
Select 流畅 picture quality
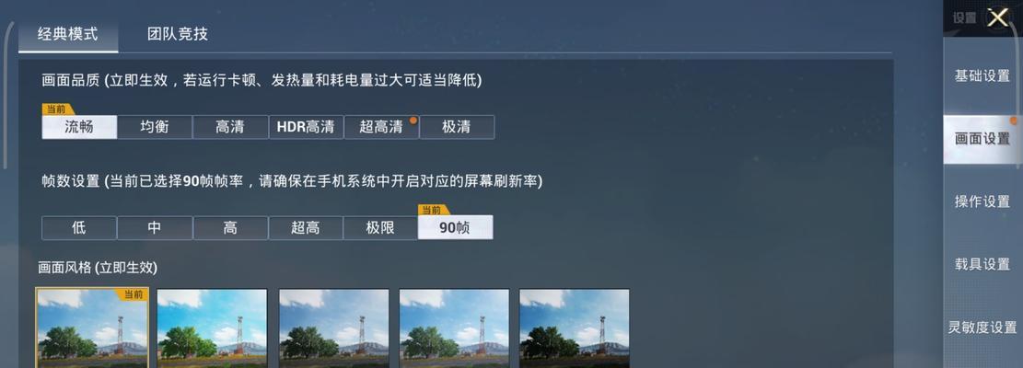[79, 127]
